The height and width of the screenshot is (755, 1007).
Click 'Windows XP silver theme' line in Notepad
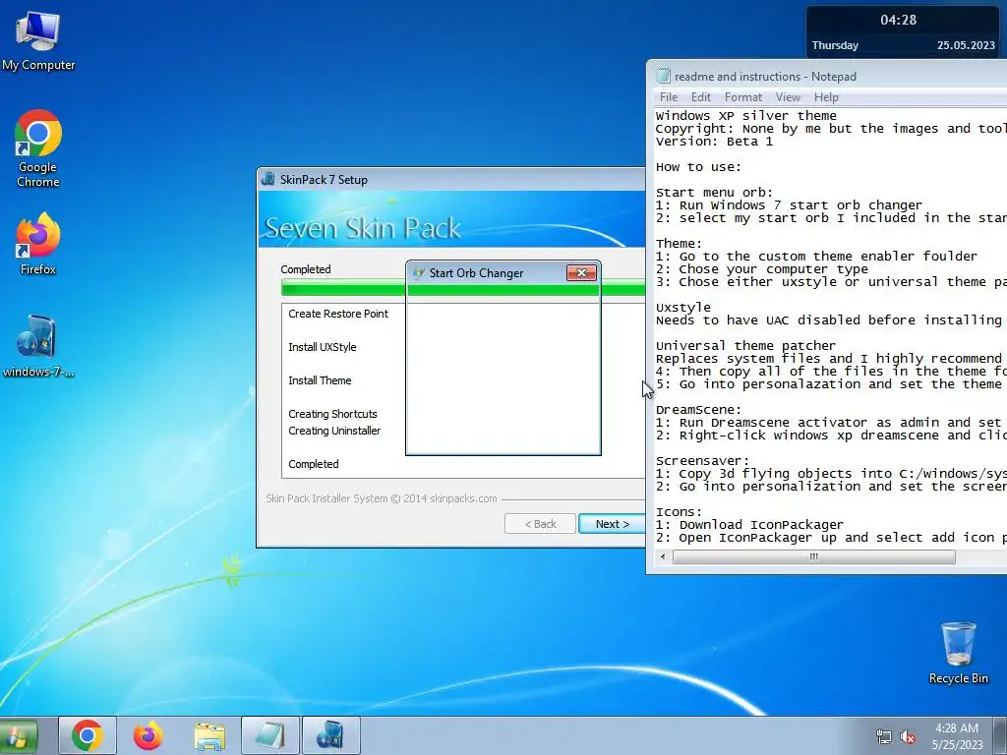coord(746,116)
